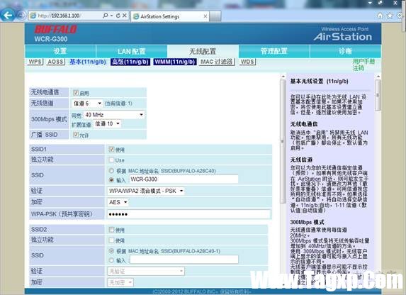
Task: Click the refresh icon in address bar
Action: [118, 16]
